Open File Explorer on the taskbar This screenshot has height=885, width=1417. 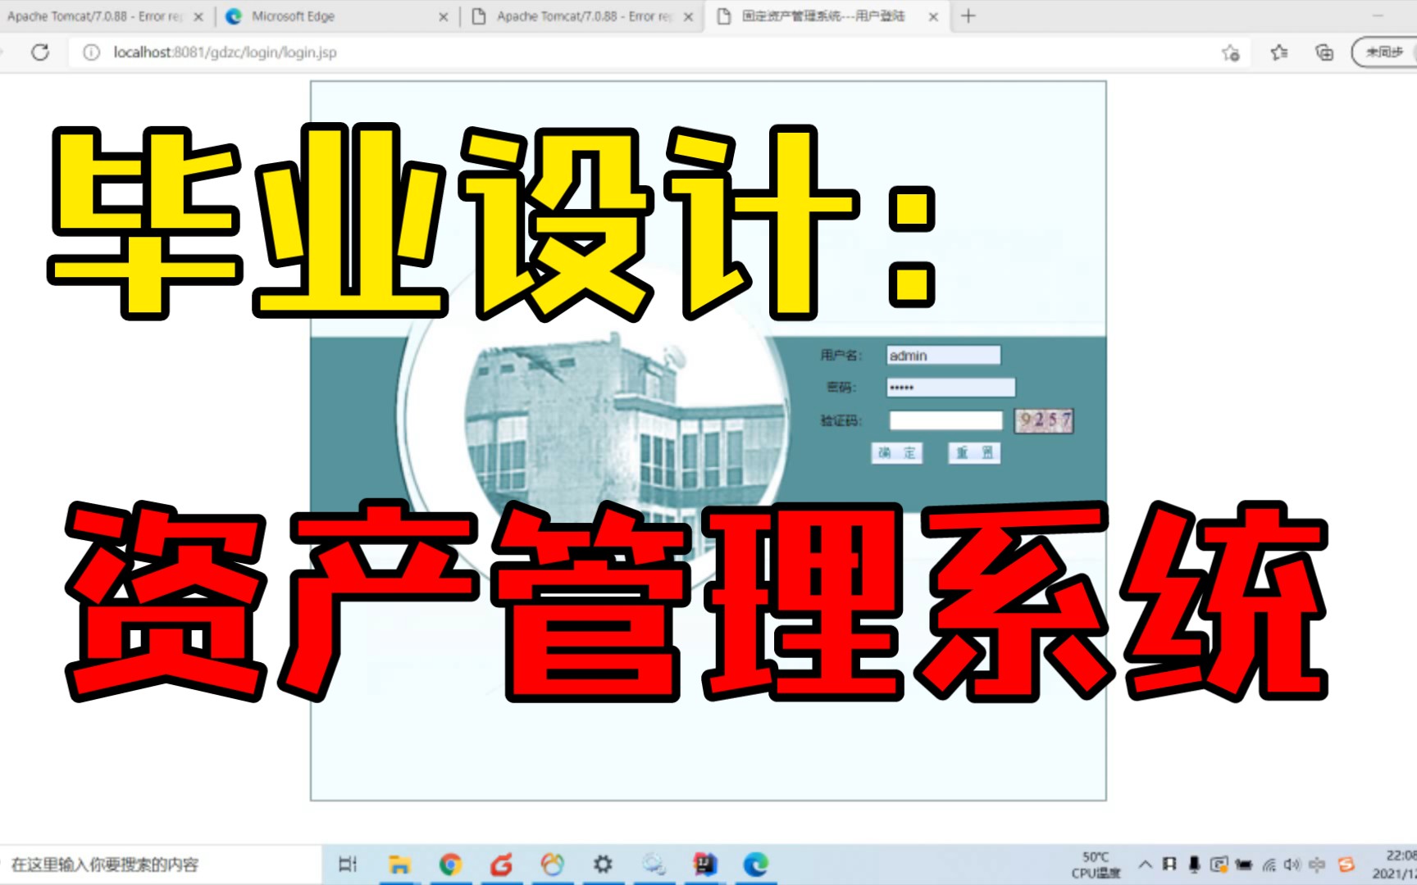(399, 865)
